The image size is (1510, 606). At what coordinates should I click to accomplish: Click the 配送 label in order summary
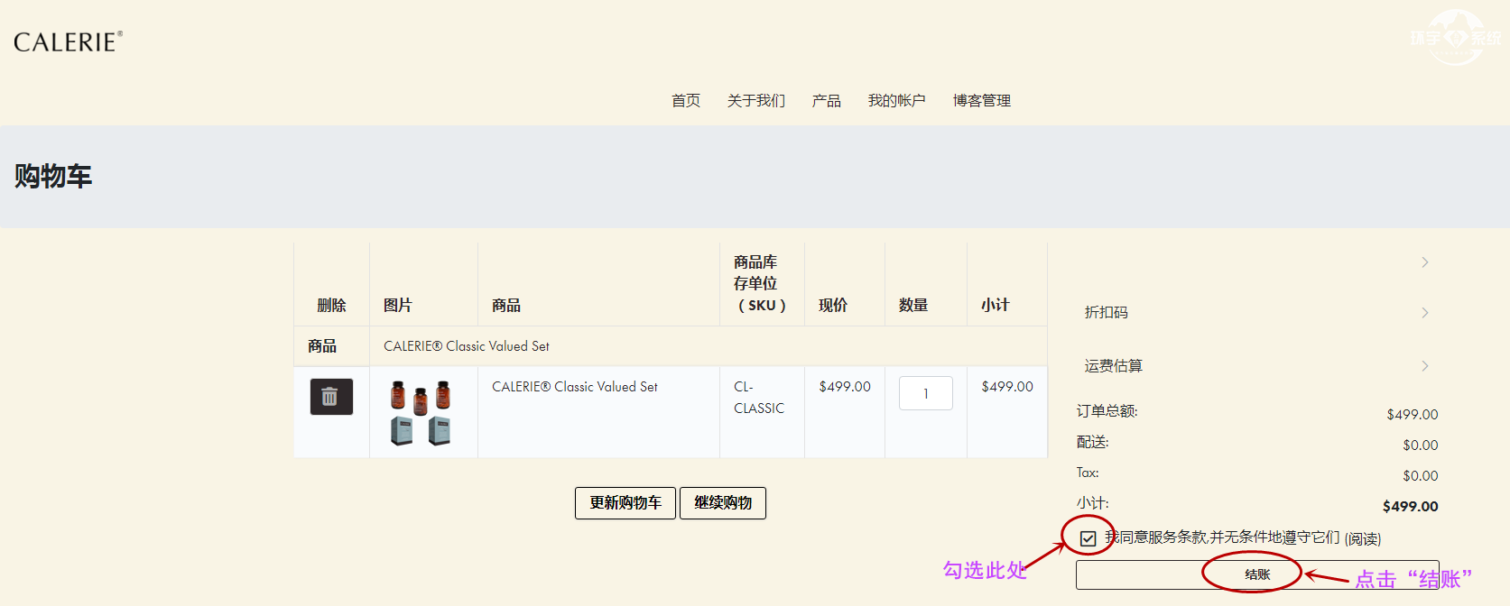click(1092, 442)
